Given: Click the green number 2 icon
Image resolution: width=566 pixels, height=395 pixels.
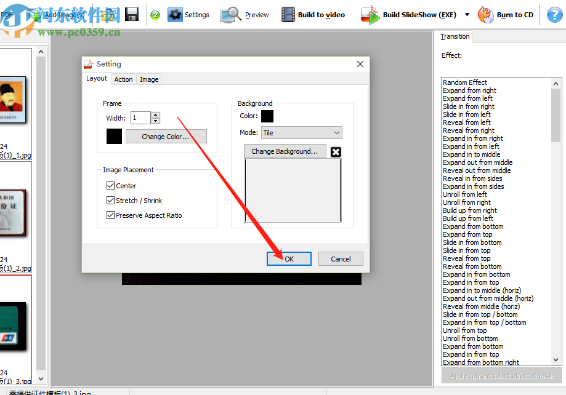Looking at the screenshot, I should pos(155,15).
